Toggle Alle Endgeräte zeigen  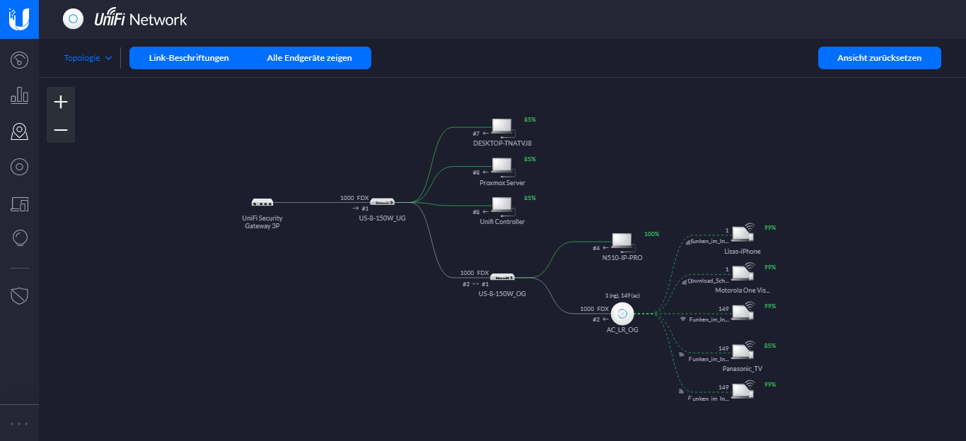[x=309, y=58]
